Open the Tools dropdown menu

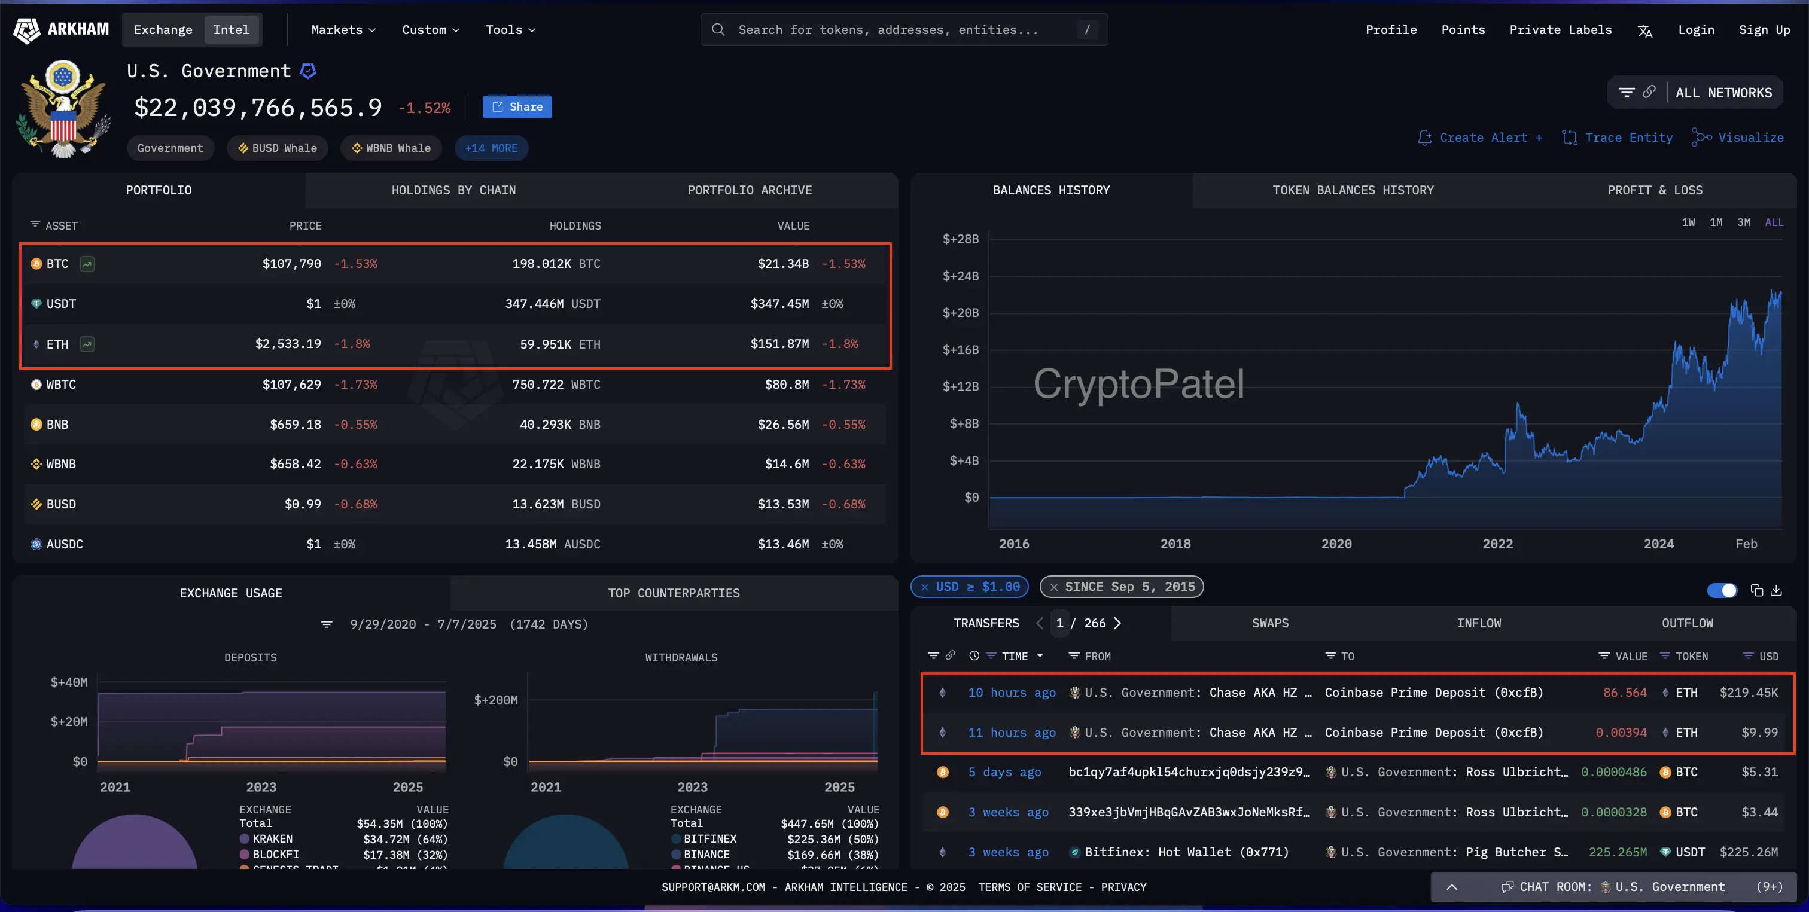point(510,29)
